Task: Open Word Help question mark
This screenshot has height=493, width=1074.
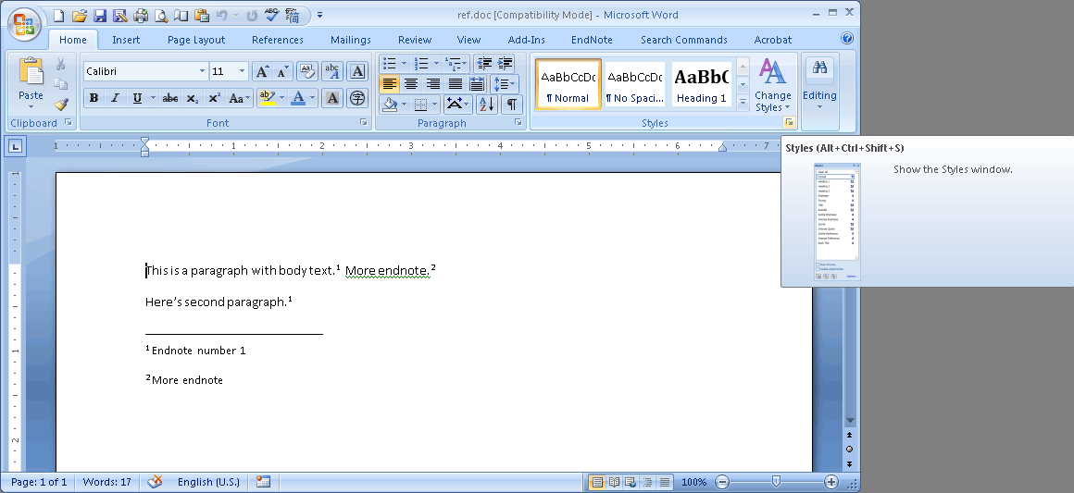Action: [847, 38]
